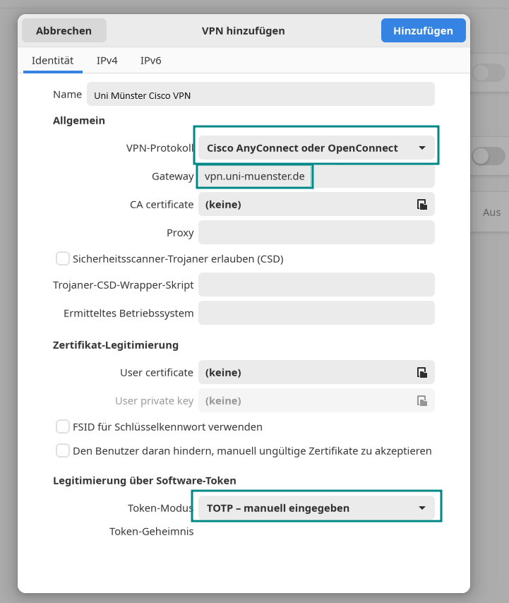Switch to the IPv6 tab
509x603 pixels.
pyautogui.click(x=150, y=61)
